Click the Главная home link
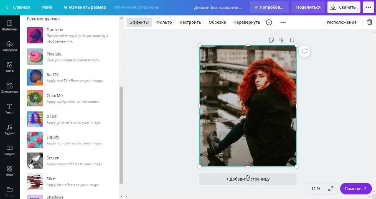 pos(21,7)
